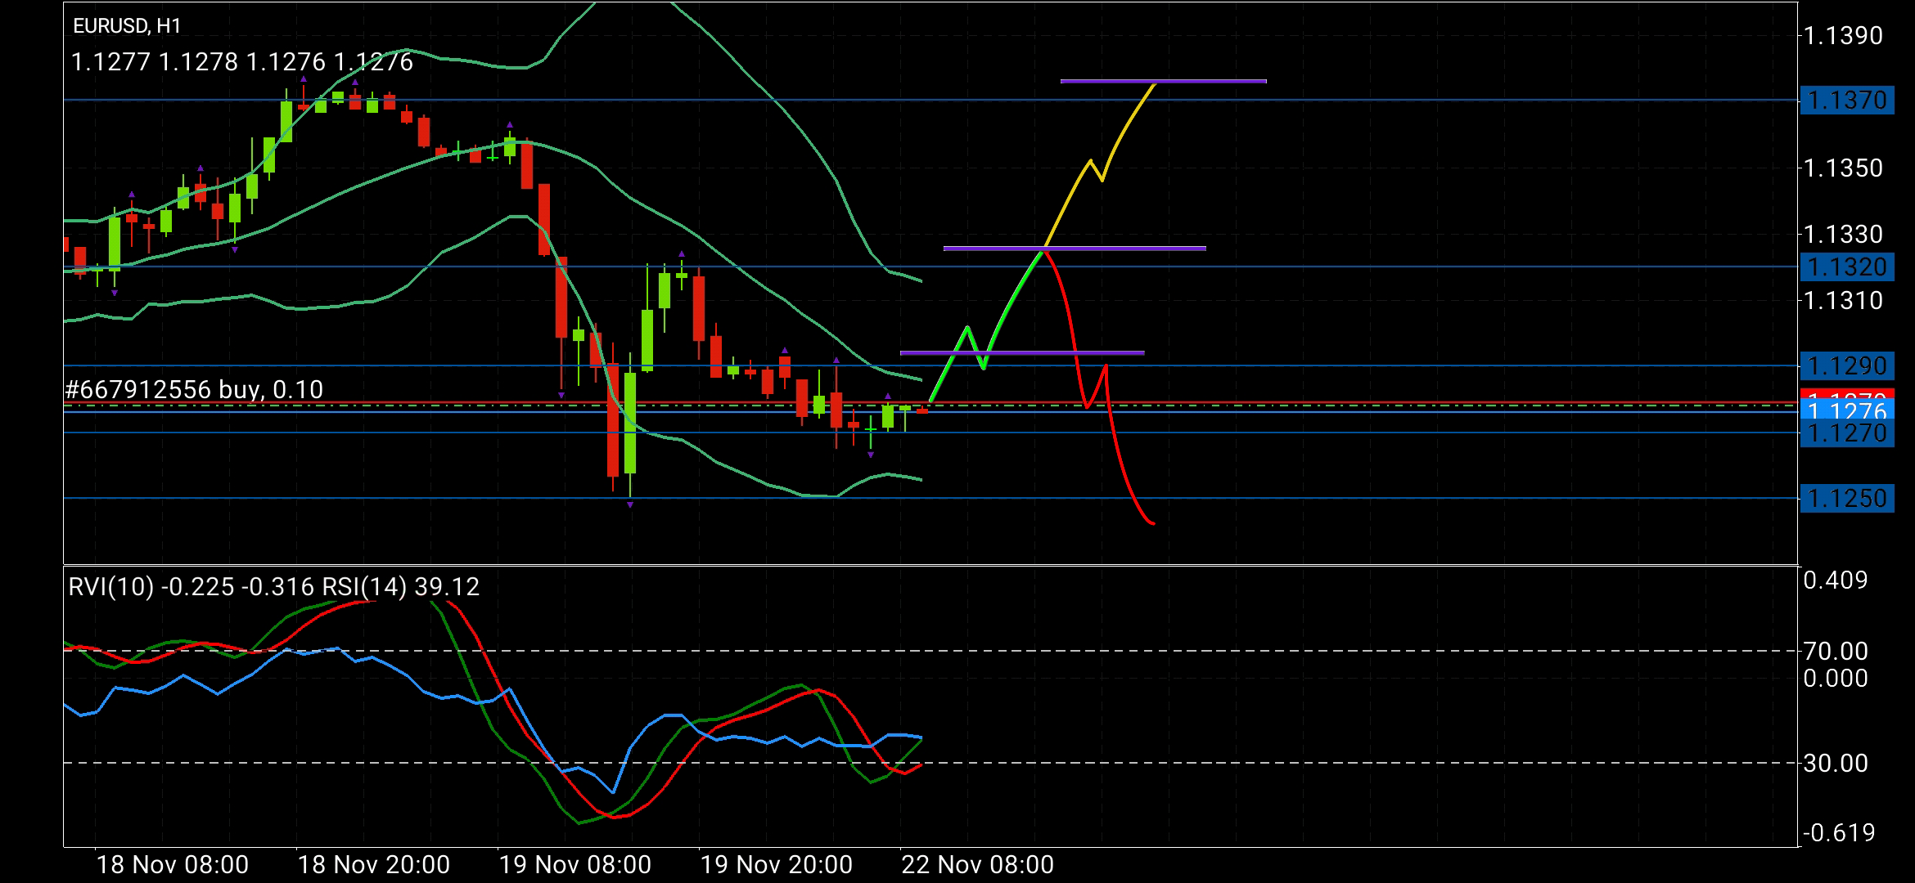Screen dimensions: 1915x883
Task: Click the RSI 70.00 level label
Action: 1835,652
